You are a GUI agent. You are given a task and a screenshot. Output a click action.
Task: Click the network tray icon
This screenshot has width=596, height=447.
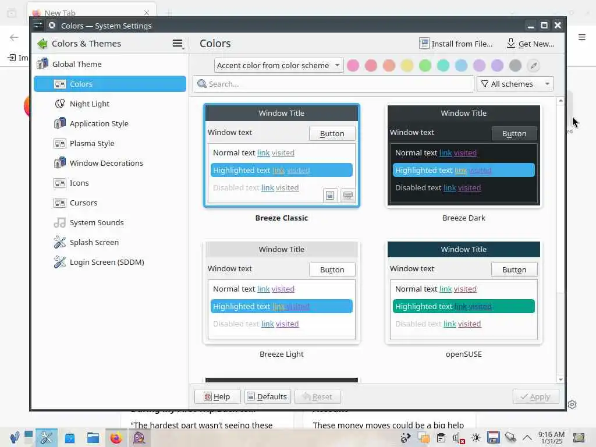pyautogui.click(x=510, y=438)
